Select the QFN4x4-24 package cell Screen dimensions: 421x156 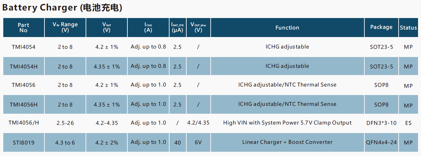(381, 142)
